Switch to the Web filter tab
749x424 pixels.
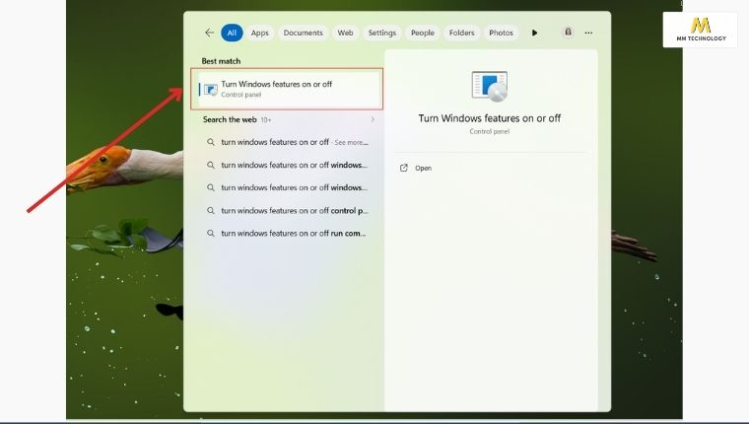[x=345, y=33]
